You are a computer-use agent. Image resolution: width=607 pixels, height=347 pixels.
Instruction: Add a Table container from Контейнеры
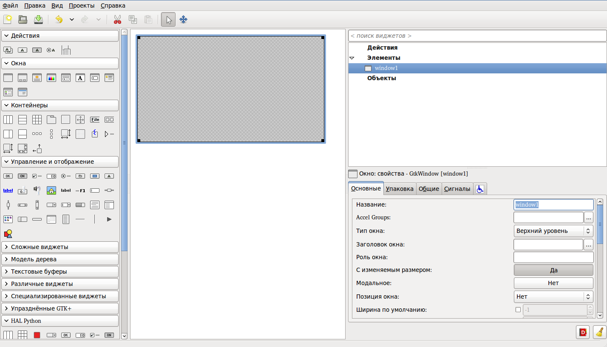[x=37, y=120]
